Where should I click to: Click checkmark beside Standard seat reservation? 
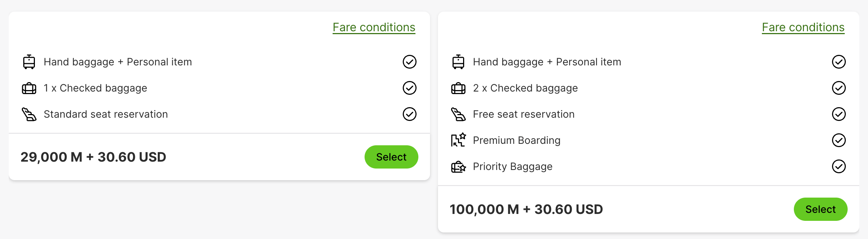410,114
